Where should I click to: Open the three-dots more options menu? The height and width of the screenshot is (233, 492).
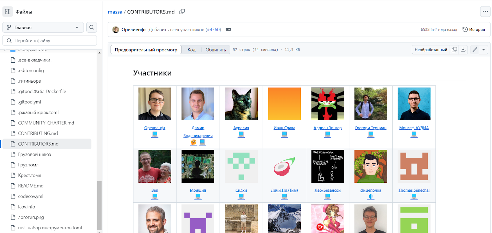click(x=485, y=12)
